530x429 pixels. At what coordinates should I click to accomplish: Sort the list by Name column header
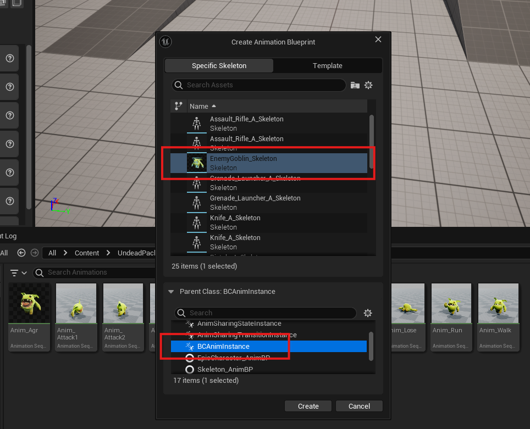[x=277, y=106]
